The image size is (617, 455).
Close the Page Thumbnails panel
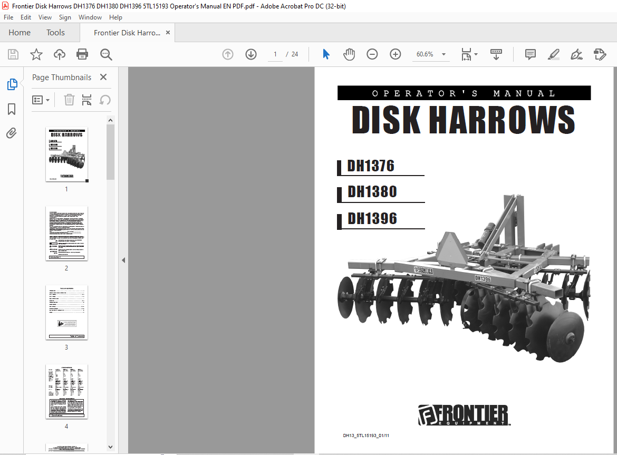tap(103, 77)
